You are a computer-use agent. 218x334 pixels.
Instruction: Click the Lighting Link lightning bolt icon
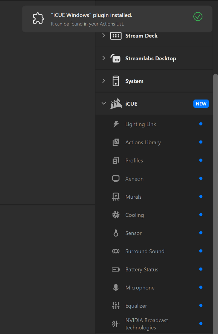116,124
